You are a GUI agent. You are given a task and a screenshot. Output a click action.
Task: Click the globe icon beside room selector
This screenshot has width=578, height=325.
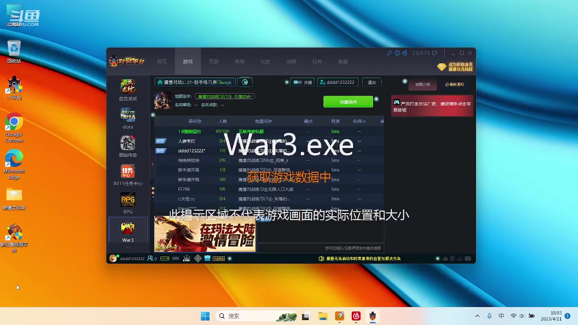coord(245,82)
